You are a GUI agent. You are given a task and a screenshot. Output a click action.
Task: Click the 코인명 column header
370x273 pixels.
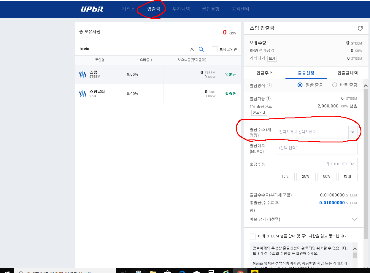[x=100, y=60]
